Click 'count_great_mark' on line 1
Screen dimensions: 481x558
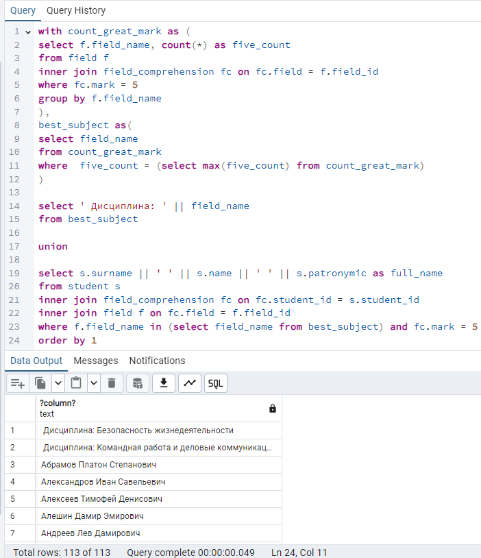tap(114, 32)
